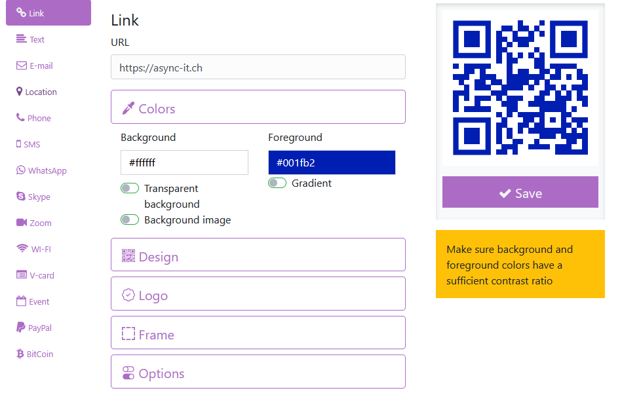The image size is (641, 420).
Task: Enable the Transparent background toggle
Action: [130, 188]
